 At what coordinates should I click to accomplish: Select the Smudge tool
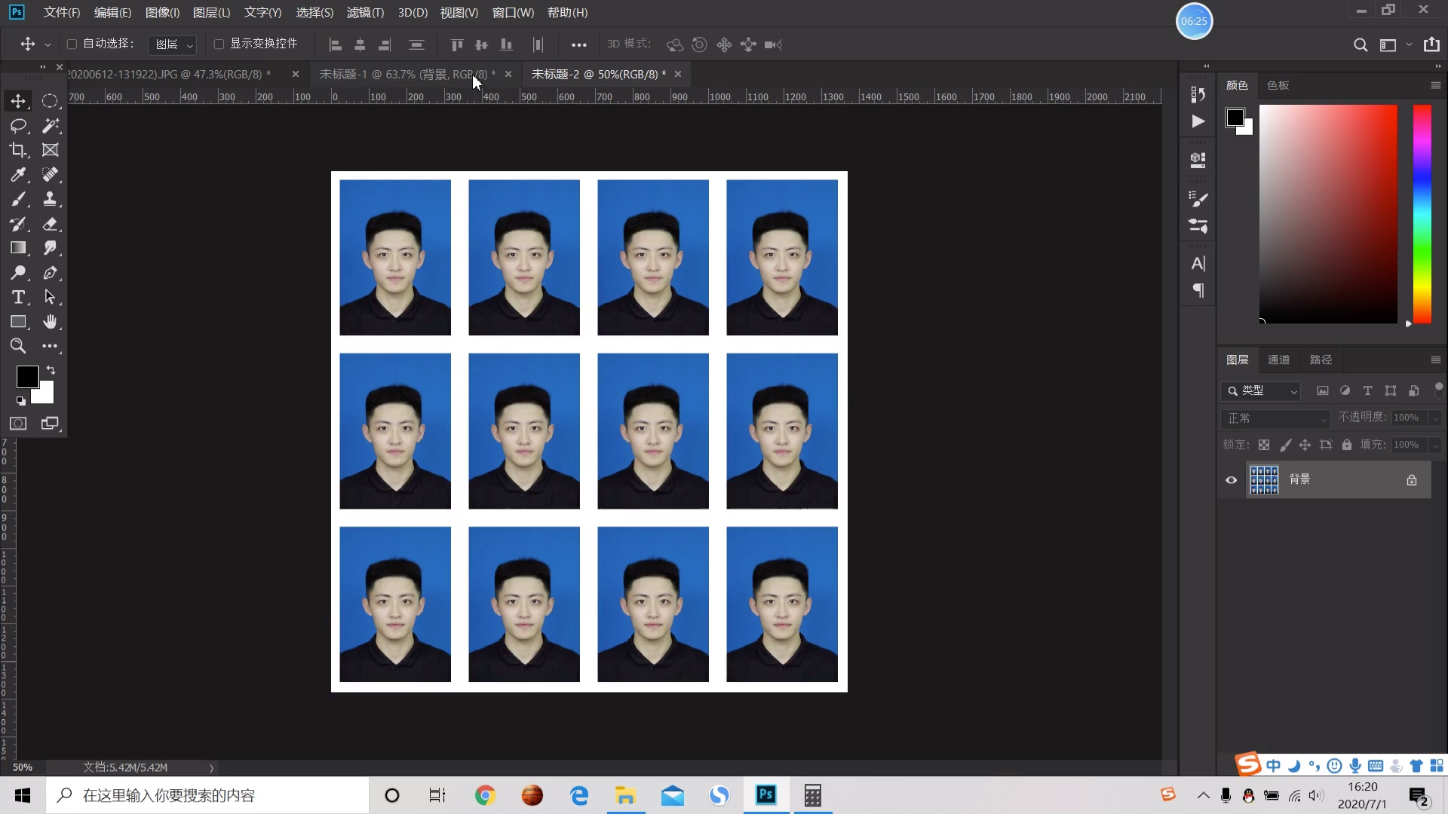[x=50, y=248]
